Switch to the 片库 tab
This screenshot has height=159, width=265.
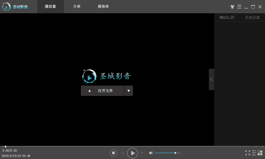[77, 7]
